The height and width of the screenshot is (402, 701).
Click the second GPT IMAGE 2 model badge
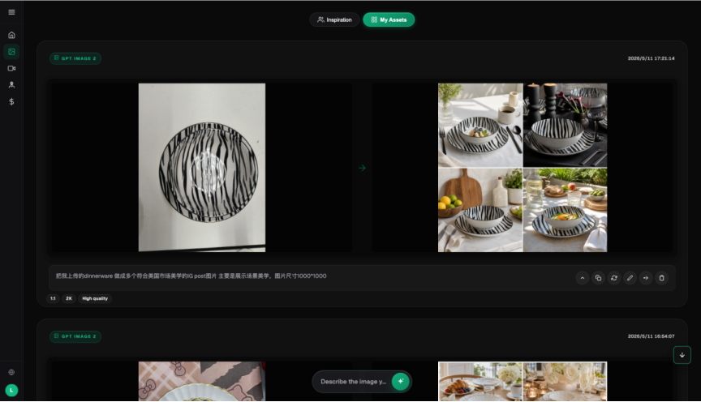pyautogui.click(x=75, y=336)
